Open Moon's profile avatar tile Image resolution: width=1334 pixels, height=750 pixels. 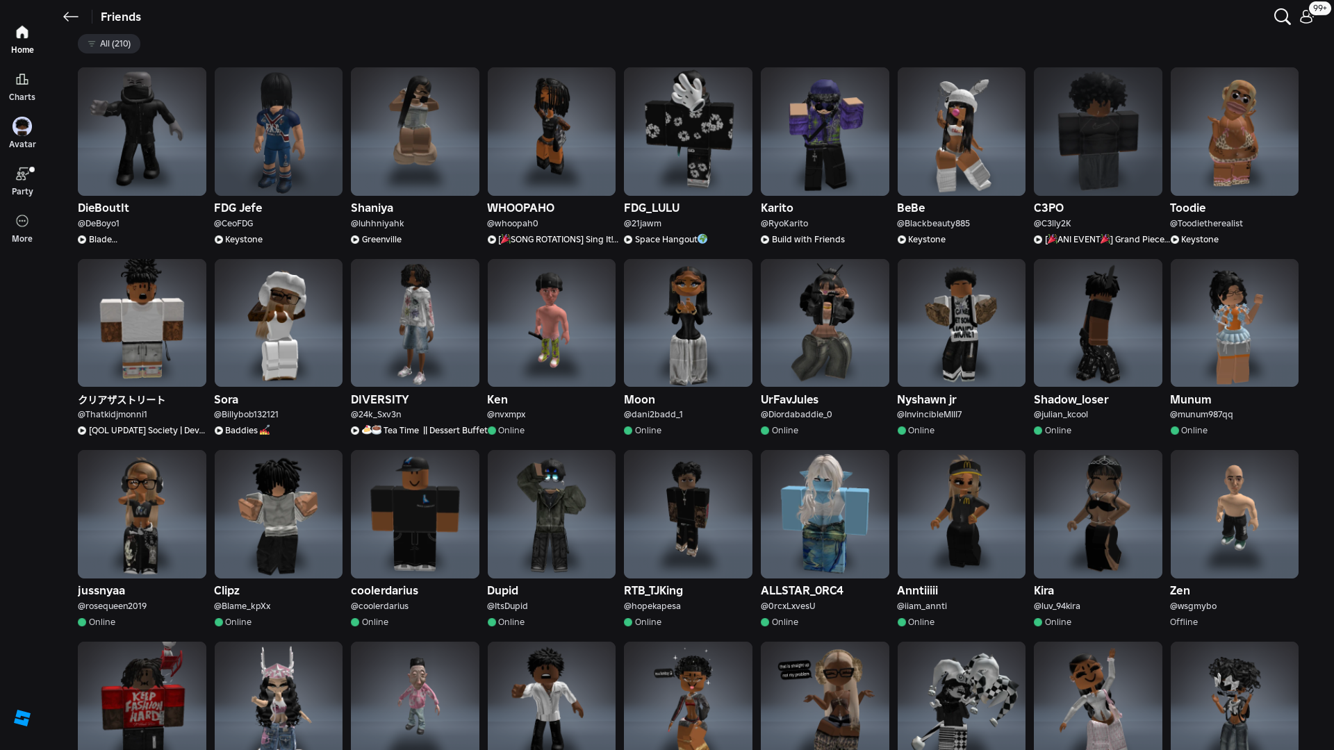tap(688, 323)
